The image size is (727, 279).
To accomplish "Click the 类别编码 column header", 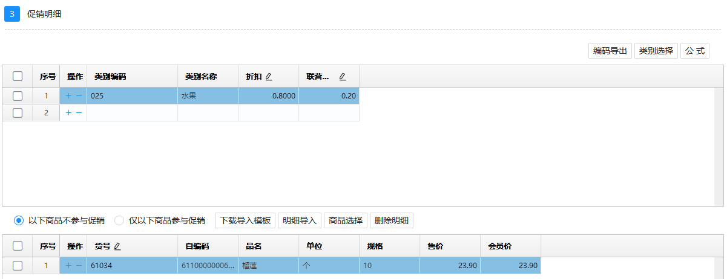I will pos(133,76).
